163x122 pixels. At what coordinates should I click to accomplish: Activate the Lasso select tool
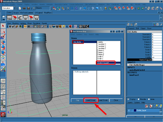point(3,31)
